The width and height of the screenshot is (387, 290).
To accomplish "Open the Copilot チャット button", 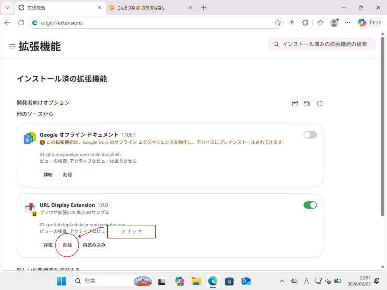I will click(x=370, y=23).
